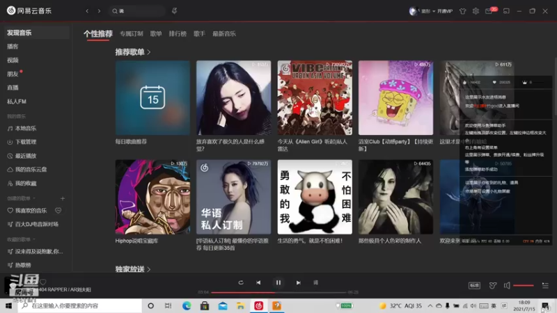Select 排行榜 tab
Viewport: 557px width, 313px height.
[x=178, y=33]
